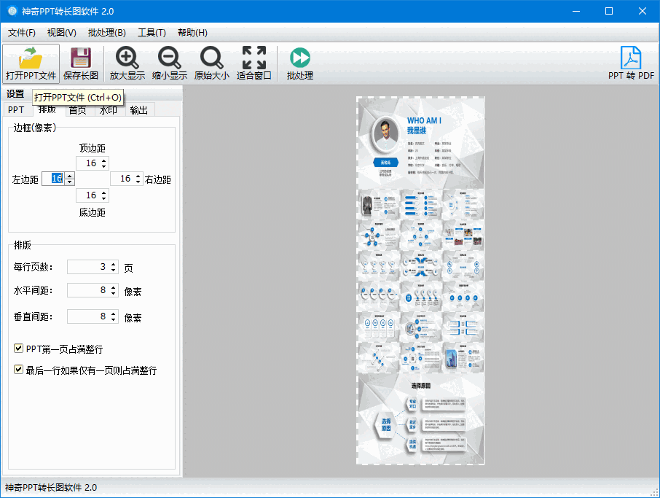Click the Zoom In magnifier icon
The height and width of the screenshot is (498, 660).
127,58
